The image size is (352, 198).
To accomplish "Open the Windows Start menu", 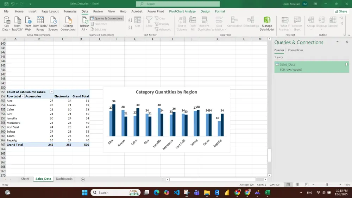I will pos(84,193).
